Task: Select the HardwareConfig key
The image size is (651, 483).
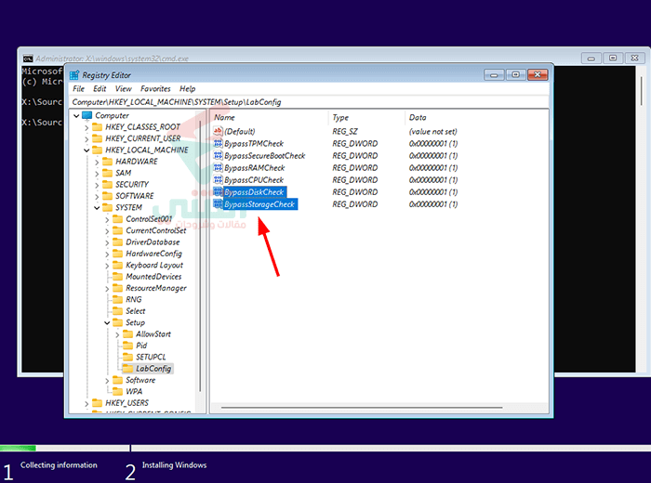Action: (154, 254)
